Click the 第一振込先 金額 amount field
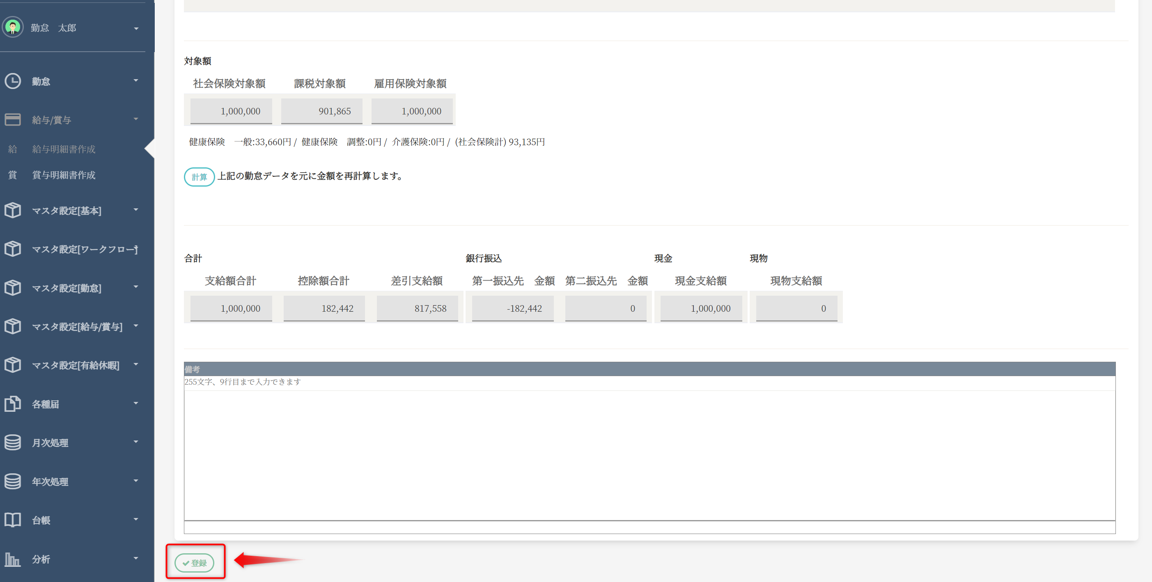 pos(512,308)
